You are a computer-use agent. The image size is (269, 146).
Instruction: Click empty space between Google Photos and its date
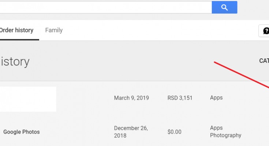pos(76,132)
